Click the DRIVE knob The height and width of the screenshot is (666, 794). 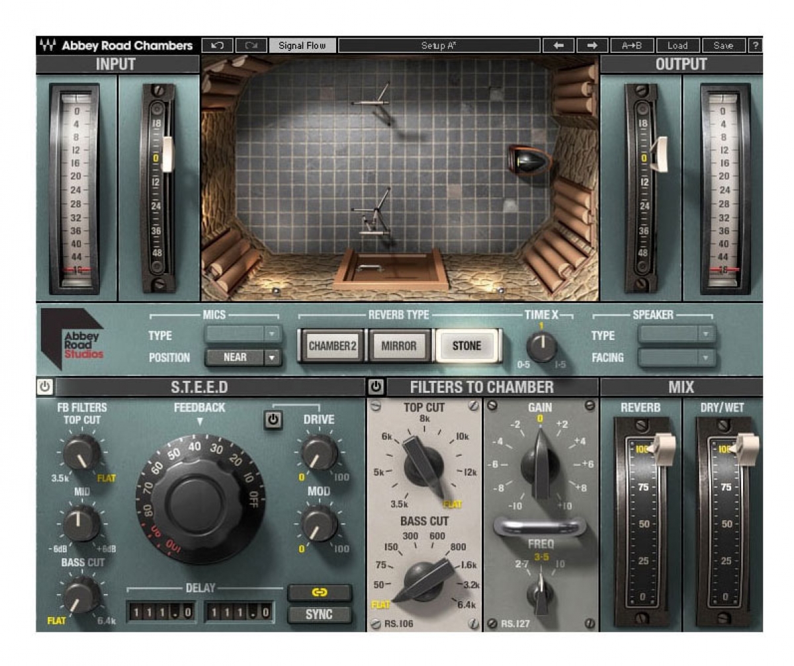319,453
